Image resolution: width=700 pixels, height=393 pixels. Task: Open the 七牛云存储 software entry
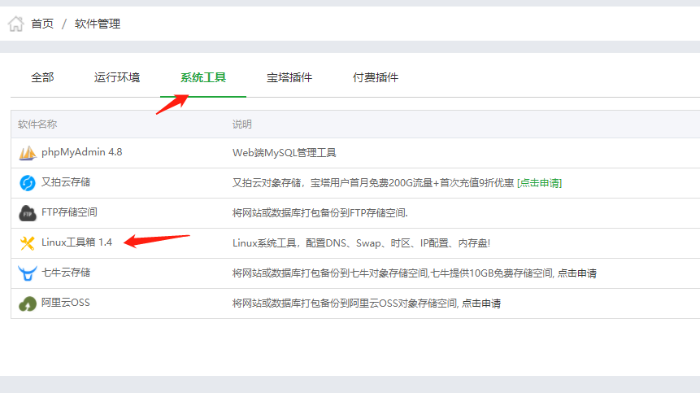(x=66, y=273)
